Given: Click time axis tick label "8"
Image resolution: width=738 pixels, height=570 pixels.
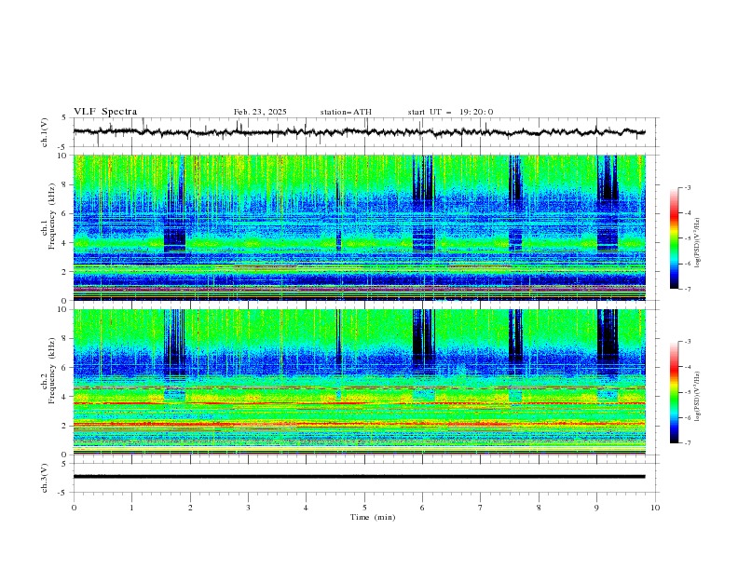Looking at the screenshot, I should click(x=539, y=508).
